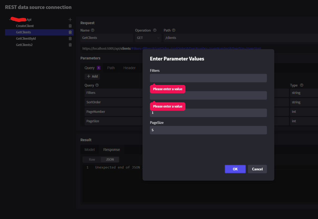Open the Path parameters tab

(x=111, y=68)
